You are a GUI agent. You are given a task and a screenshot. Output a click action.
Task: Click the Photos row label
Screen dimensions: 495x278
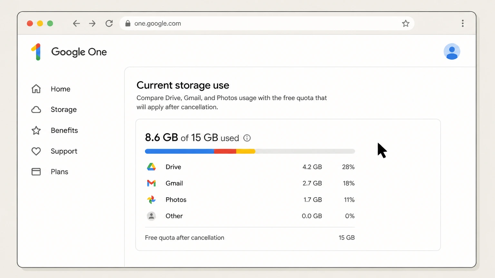pyautogui.click(x=176, y=200)
